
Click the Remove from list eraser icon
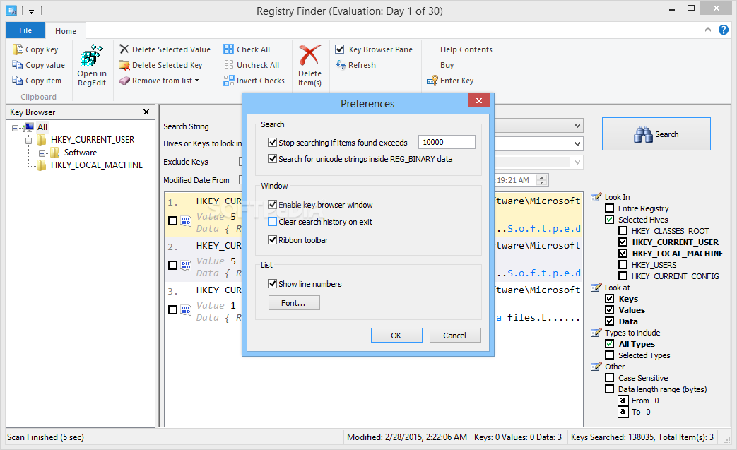pos(124,81)
